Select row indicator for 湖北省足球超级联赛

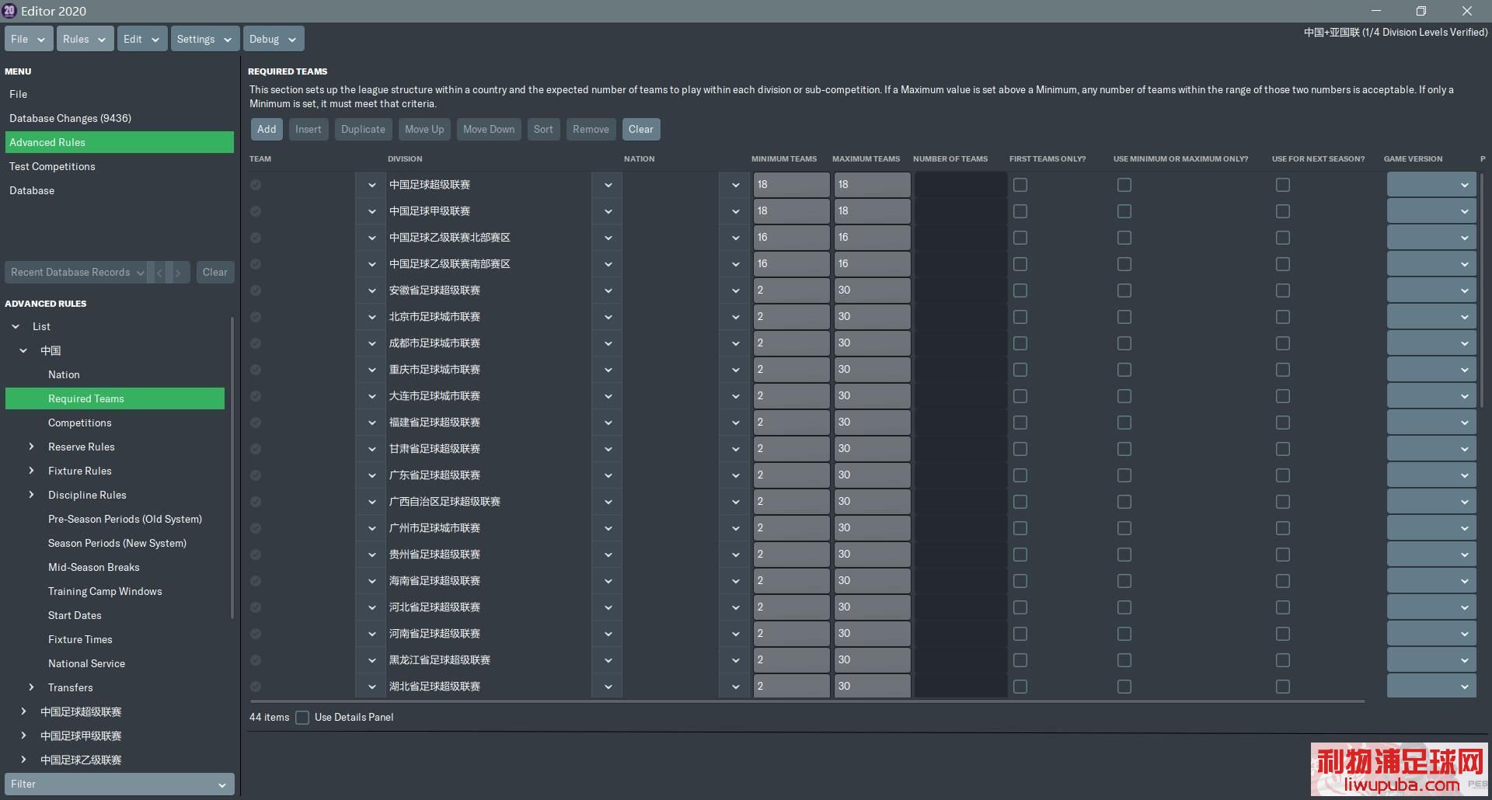(x=256, y=687)
